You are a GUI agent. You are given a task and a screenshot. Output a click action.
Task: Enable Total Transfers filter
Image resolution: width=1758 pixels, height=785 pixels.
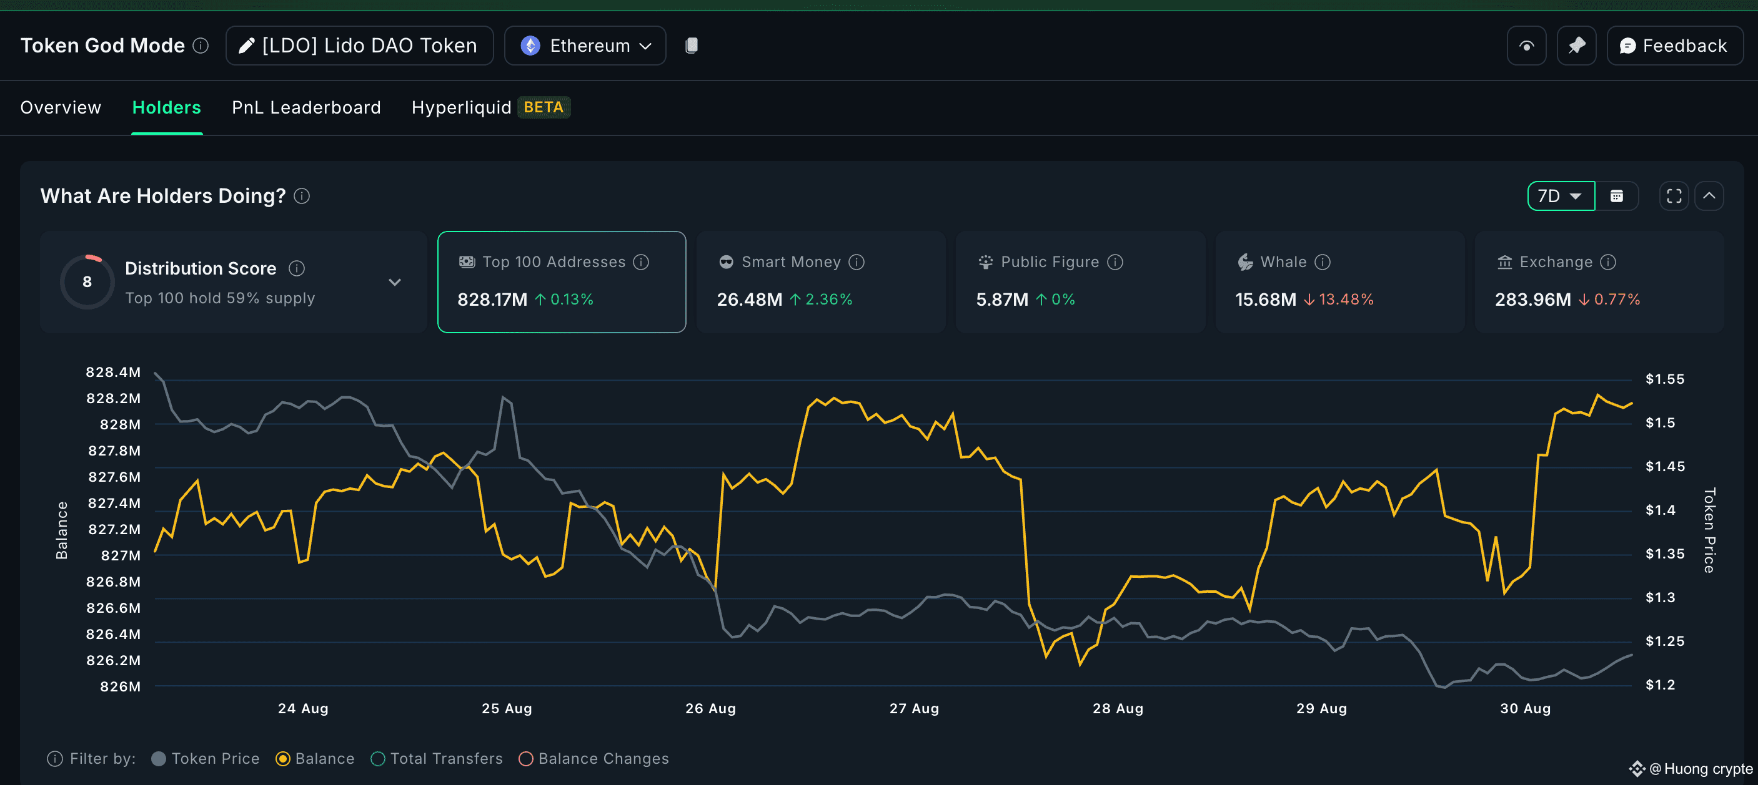[x=437, y=758]
